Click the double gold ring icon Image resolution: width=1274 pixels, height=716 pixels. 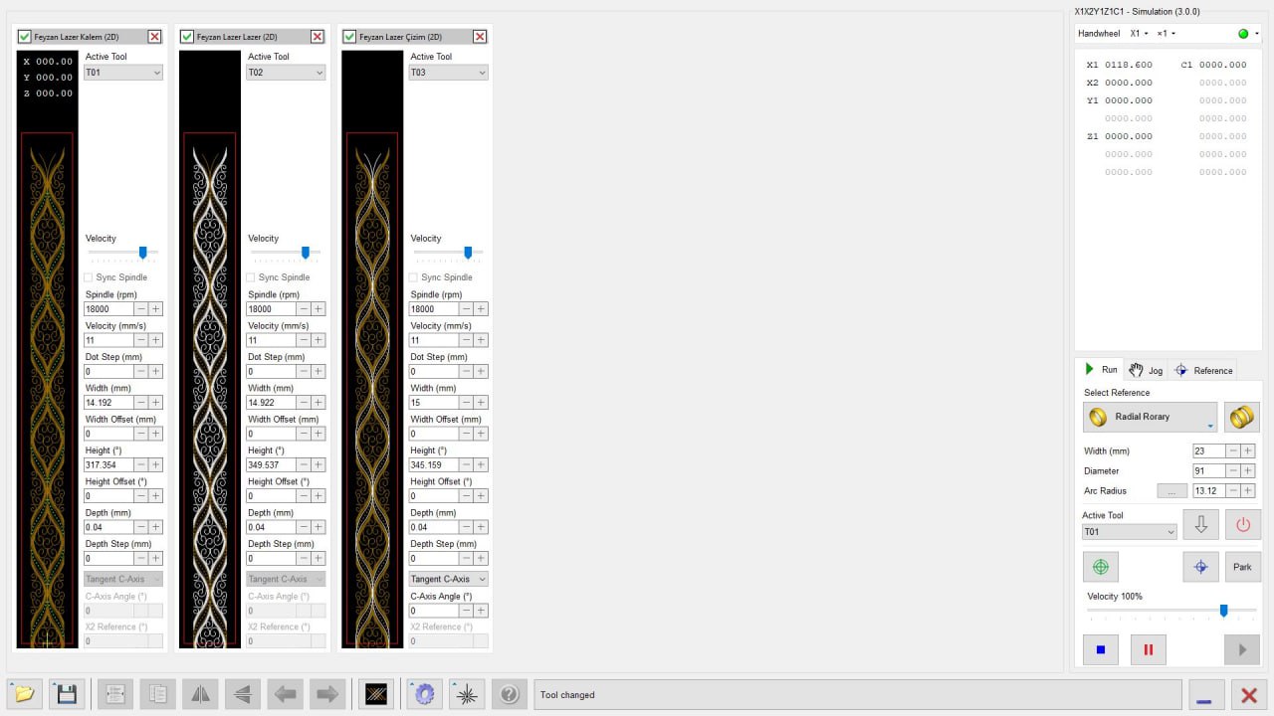pos(1241,417)
